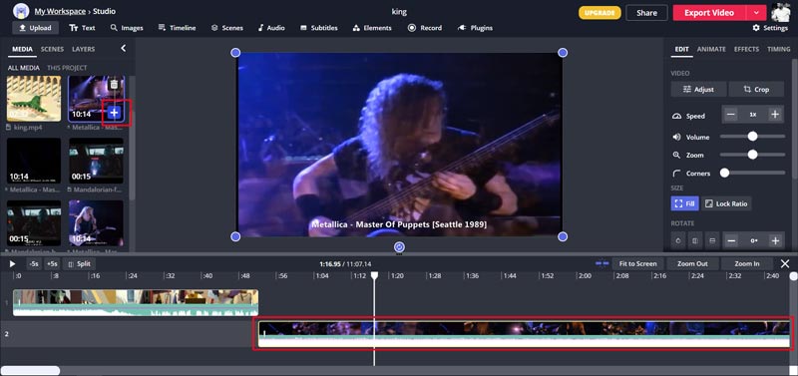The image size is (798, 376).
Task: Close the timeline with X icon
Action: click(785, 263)
